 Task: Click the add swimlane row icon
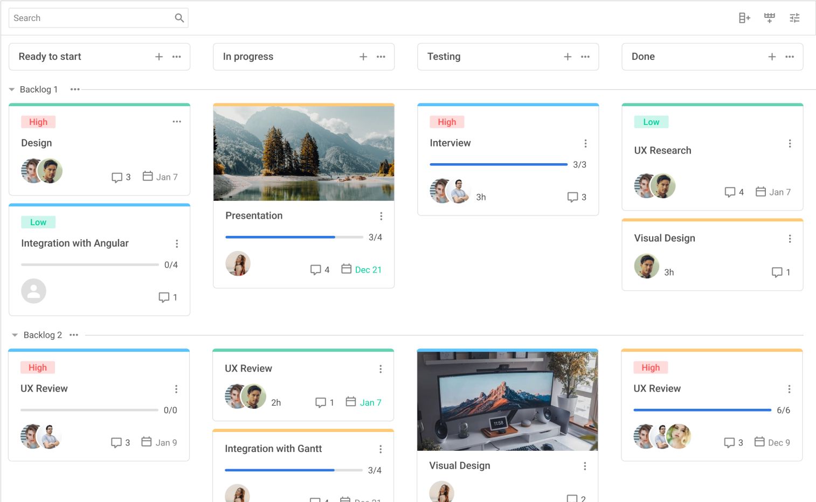click(770, 18)
